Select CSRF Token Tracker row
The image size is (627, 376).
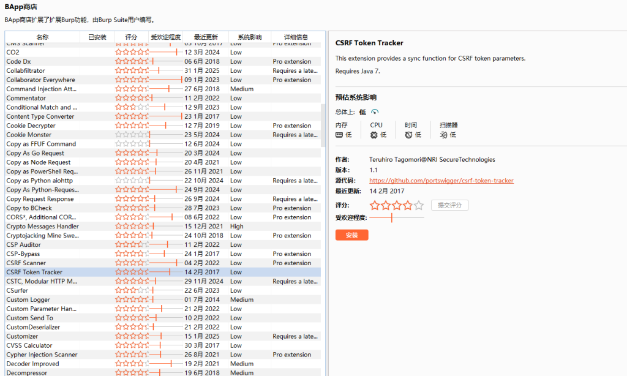[x=163, y=273]
